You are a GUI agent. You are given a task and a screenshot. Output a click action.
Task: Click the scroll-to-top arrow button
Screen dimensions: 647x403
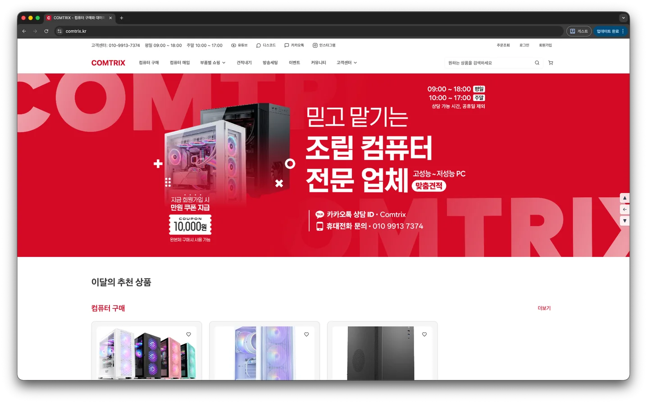point(624,198)
